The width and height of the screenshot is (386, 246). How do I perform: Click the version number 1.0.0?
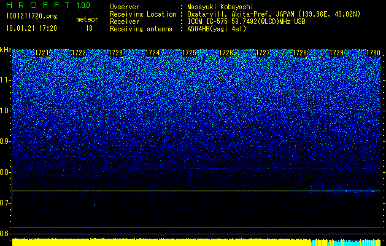pos(83,5)
